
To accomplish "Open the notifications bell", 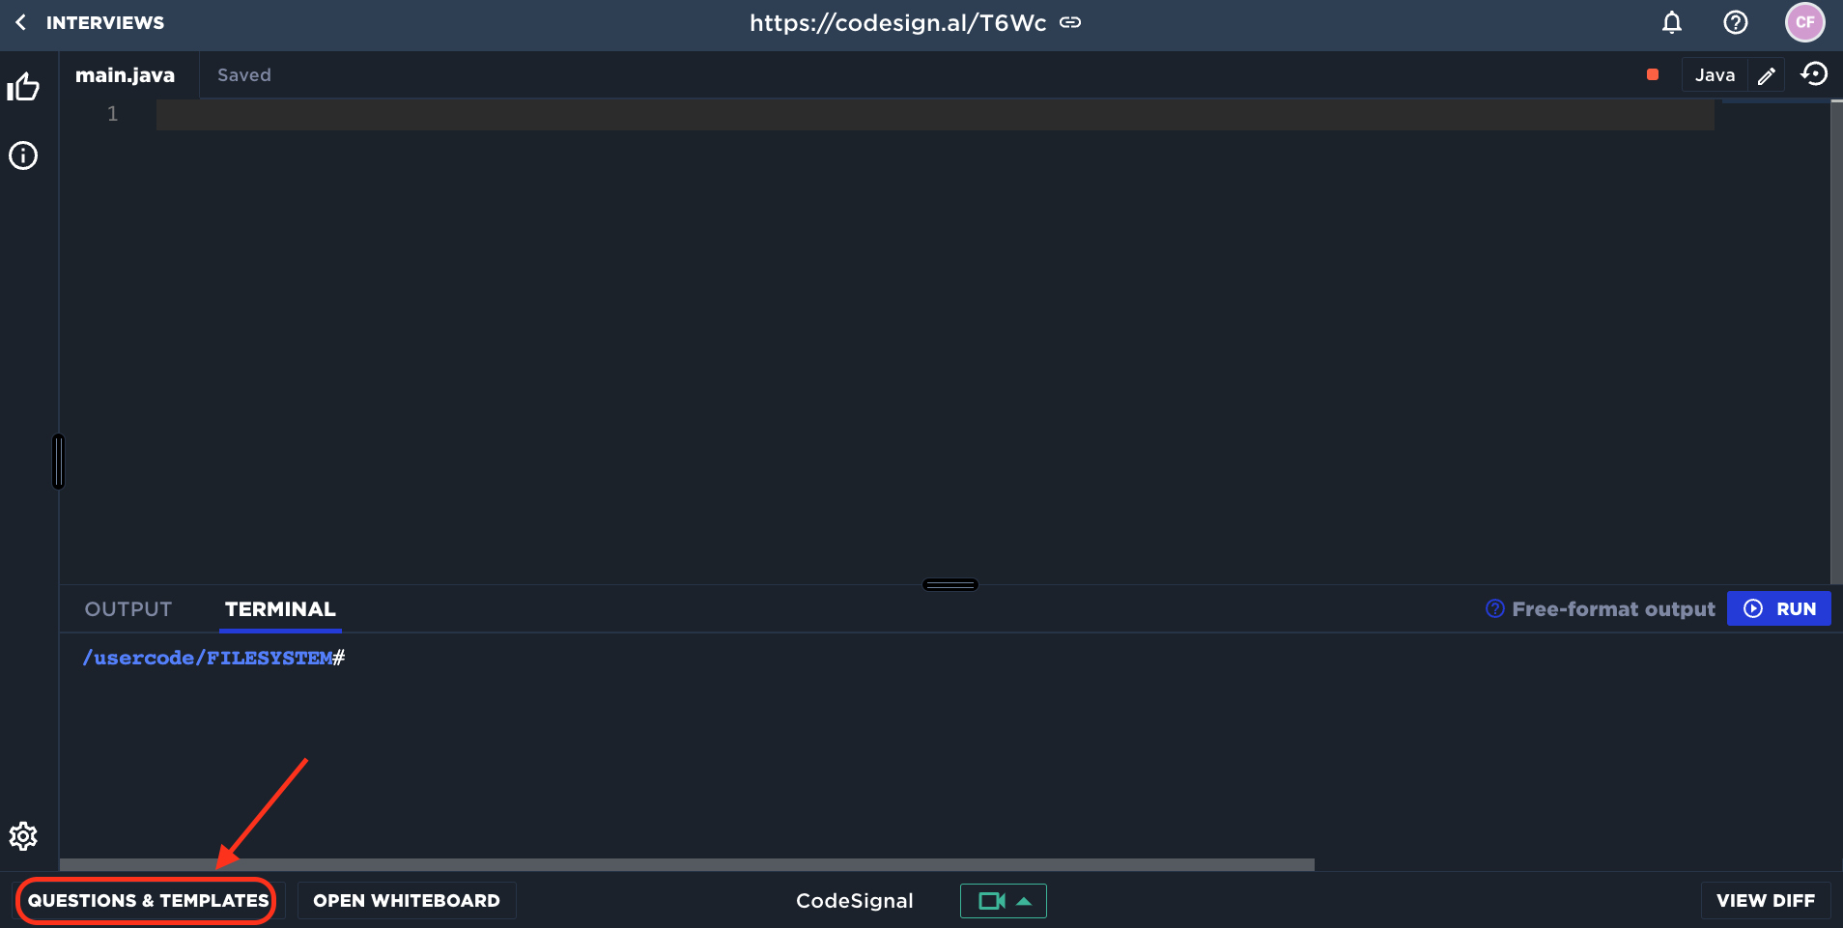I will coord(1671,23).
